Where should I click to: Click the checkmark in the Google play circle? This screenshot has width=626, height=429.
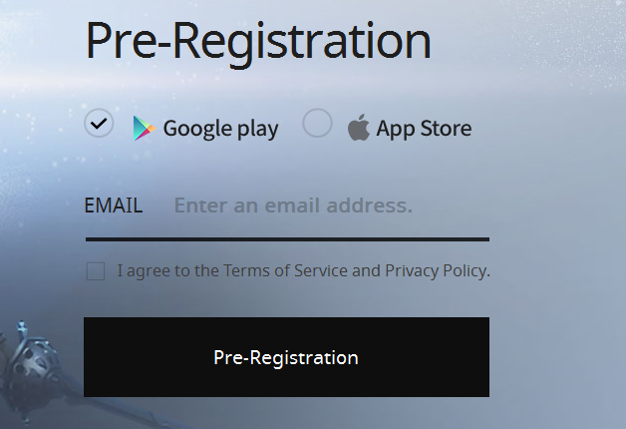coord(99,124)
